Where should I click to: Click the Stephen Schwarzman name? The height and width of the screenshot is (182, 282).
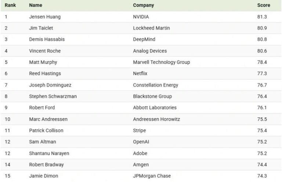(53, 96)
